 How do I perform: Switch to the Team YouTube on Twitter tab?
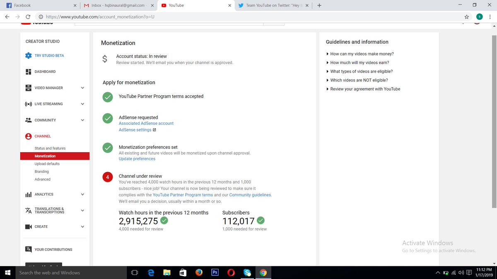click(273, 5)
